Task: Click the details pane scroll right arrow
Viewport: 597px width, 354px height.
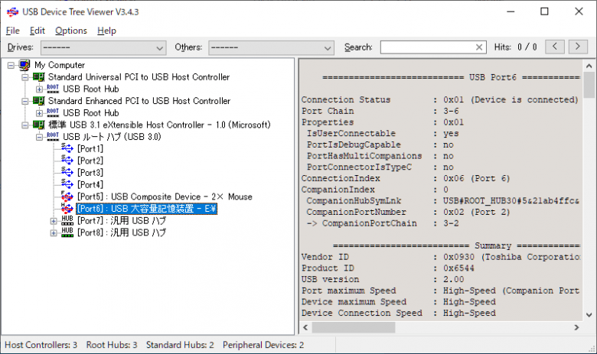Action: pos(576,327)
